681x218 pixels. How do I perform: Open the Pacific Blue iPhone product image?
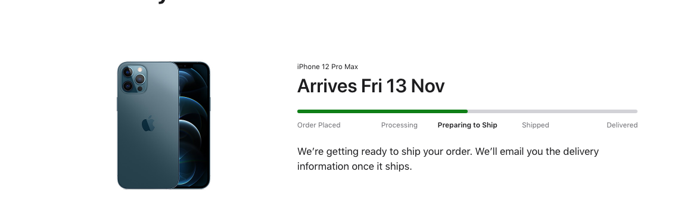pyautogui.click(x=164, y=126)
